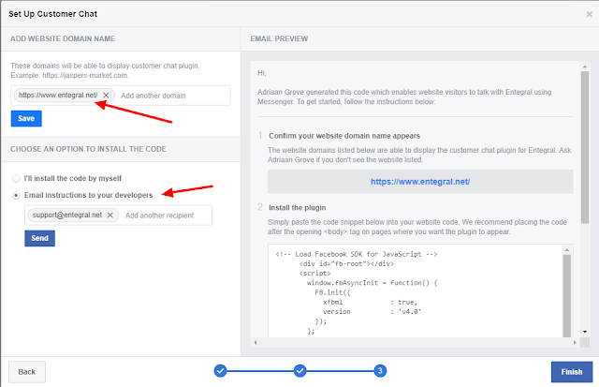Click the Add another recipient field
This screenshot has width=599, height=387.
pyautogui.click(x=167, y=216)
